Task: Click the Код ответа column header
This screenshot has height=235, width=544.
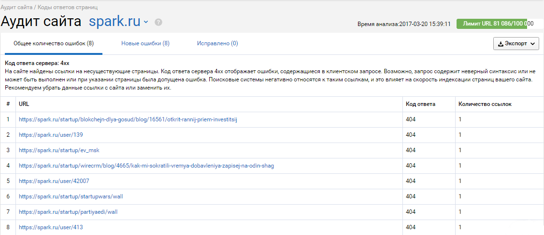Action: pyautogui.click(x=420, y=104)
